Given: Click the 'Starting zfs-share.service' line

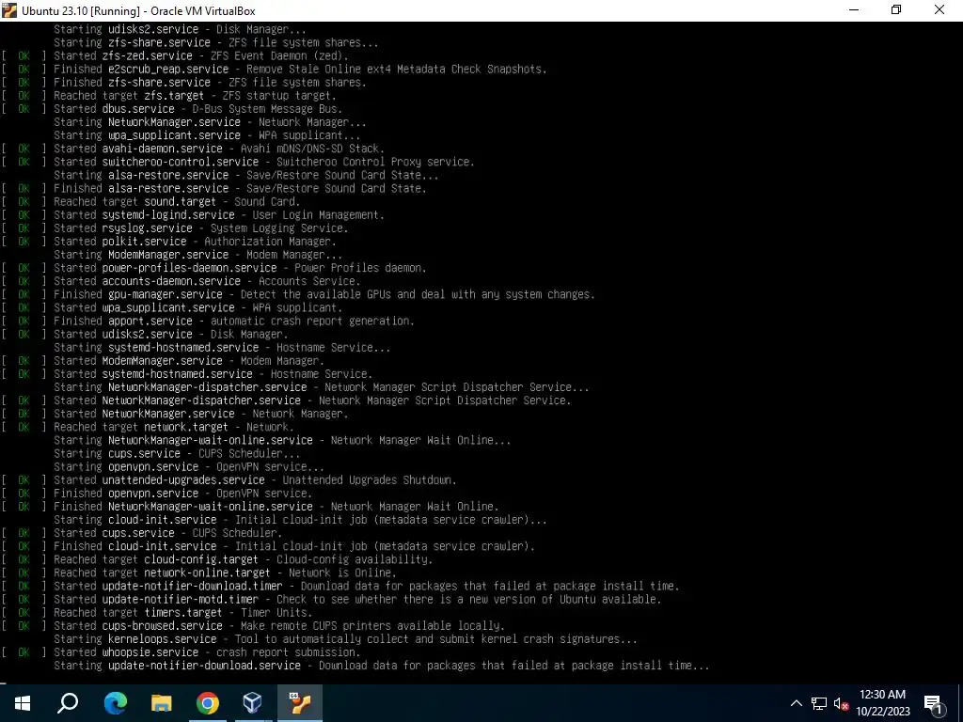Looking at the screenshot, I should point(216,43).
